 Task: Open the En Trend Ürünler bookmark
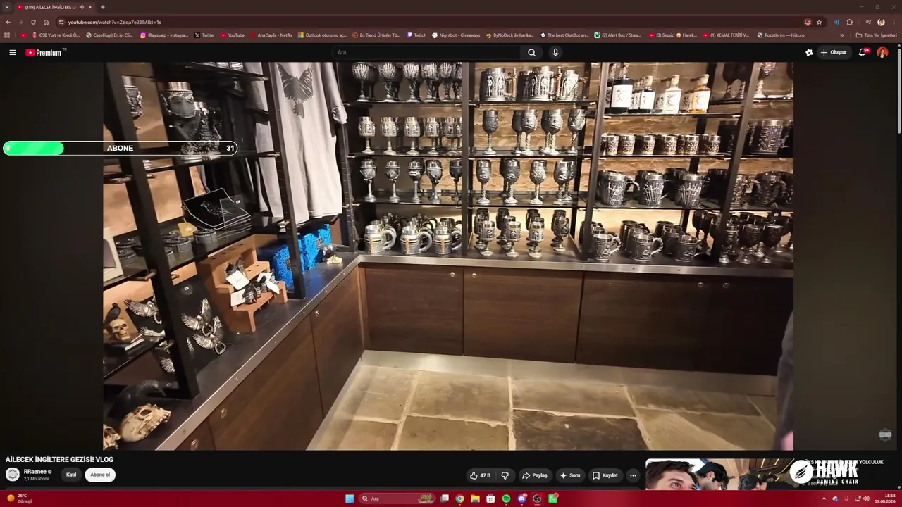pos(376,35)
